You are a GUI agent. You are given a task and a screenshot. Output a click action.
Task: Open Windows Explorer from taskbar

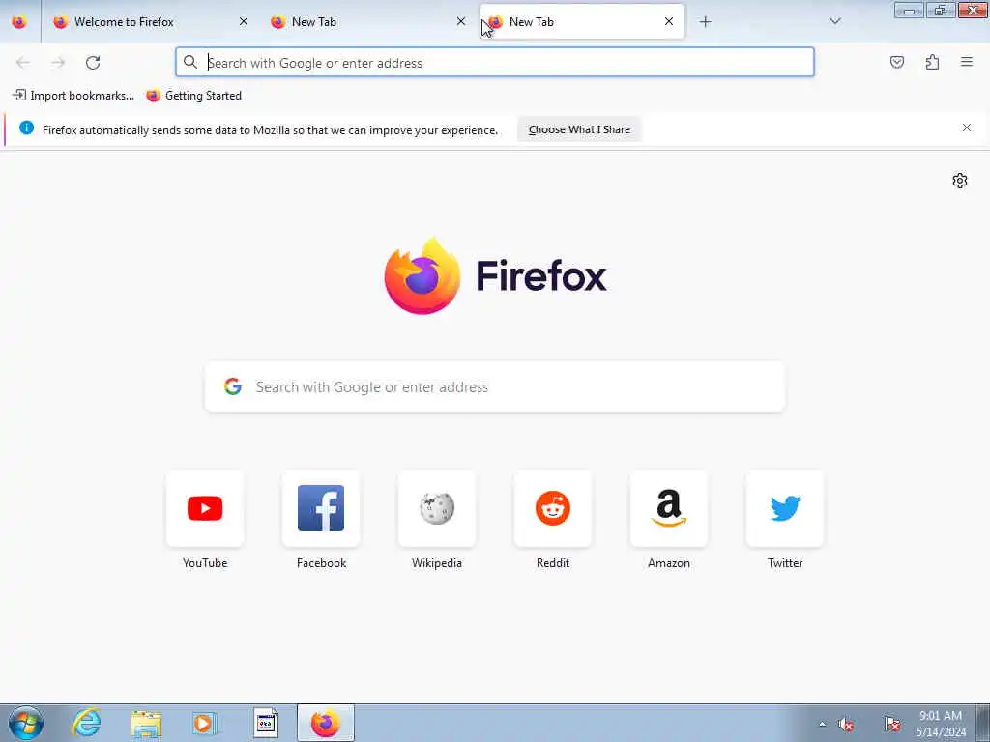[x=147, y=723]
